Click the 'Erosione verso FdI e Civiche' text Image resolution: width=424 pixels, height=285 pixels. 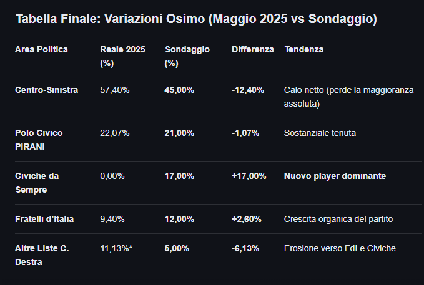click(340, 248)
